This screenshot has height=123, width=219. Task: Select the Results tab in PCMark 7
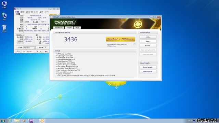coord(69,28)
